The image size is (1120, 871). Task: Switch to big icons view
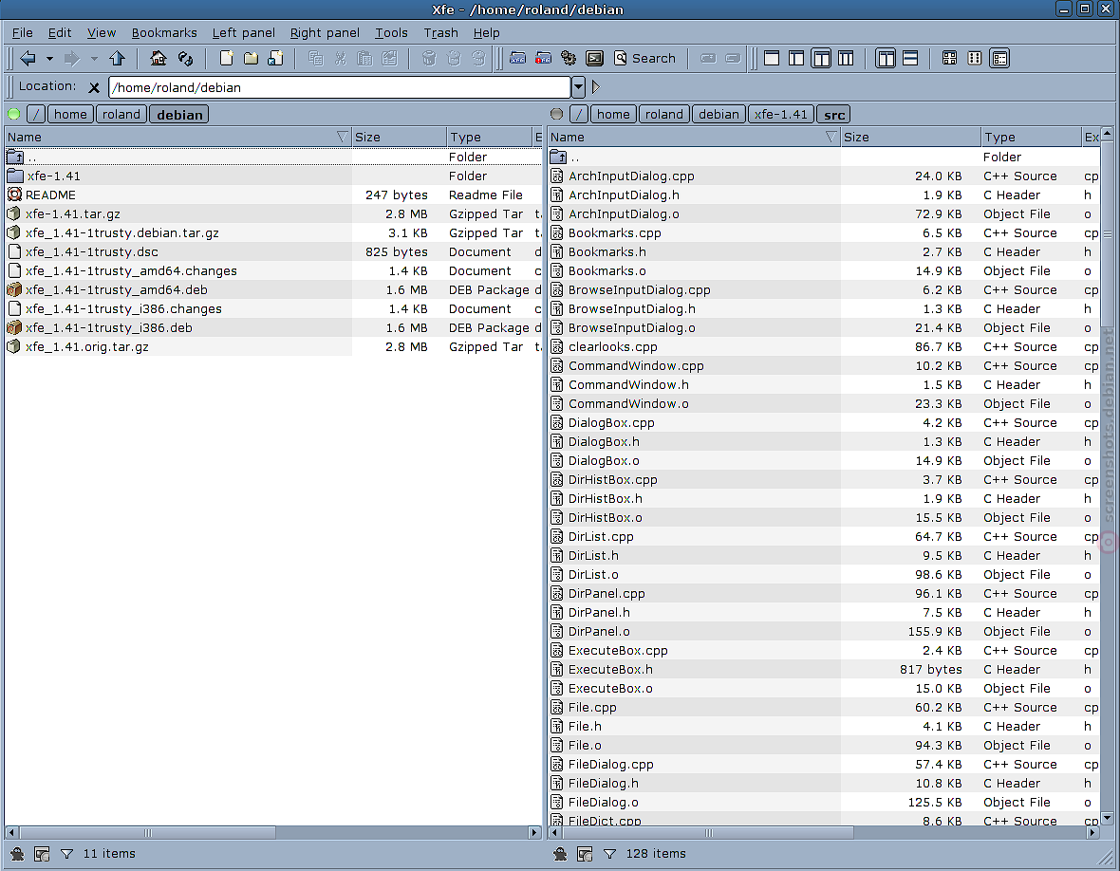click(x=949, y=59)
